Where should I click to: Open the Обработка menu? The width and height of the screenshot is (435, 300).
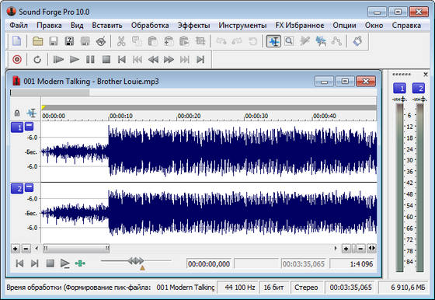[150, 25]
